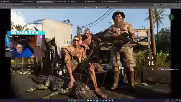Viewport: 181px width, 102px height.
Task: Open File Explorer from the taskbar
Action: pyautogui.click(x=91, y=100)
